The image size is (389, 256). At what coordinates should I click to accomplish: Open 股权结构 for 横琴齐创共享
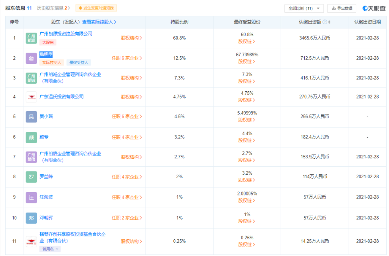pyautogui.click(x=131, y=242)
